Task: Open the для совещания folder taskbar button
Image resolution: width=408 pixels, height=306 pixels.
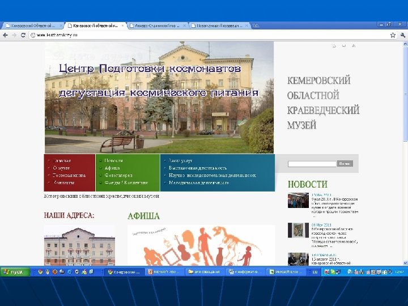Action: point(205,272)
